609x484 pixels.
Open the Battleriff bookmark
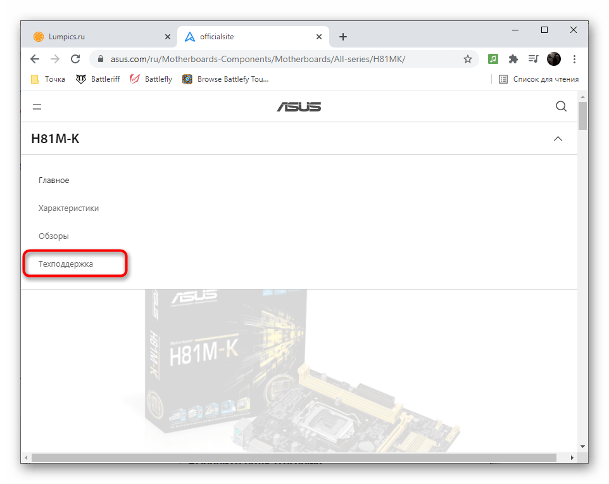pyautogui.click(x=98, y=79)
